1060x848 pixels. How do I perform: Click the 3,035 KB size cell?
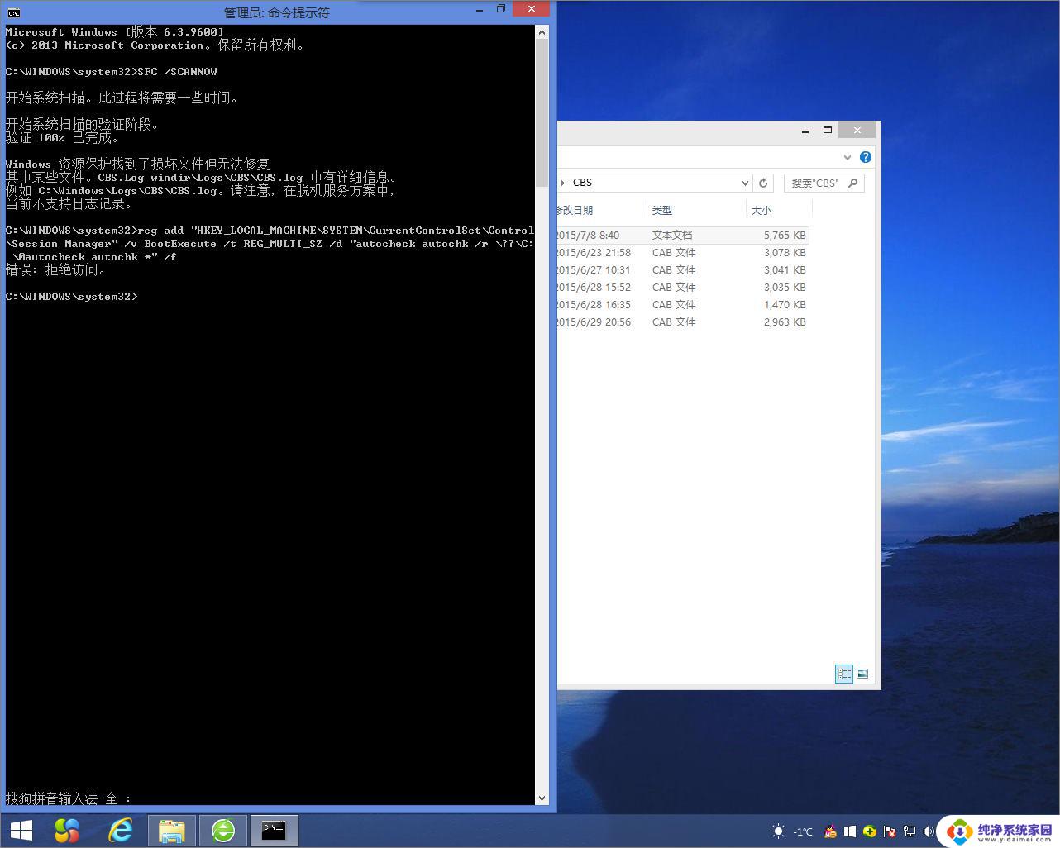(x=784, y=288)
